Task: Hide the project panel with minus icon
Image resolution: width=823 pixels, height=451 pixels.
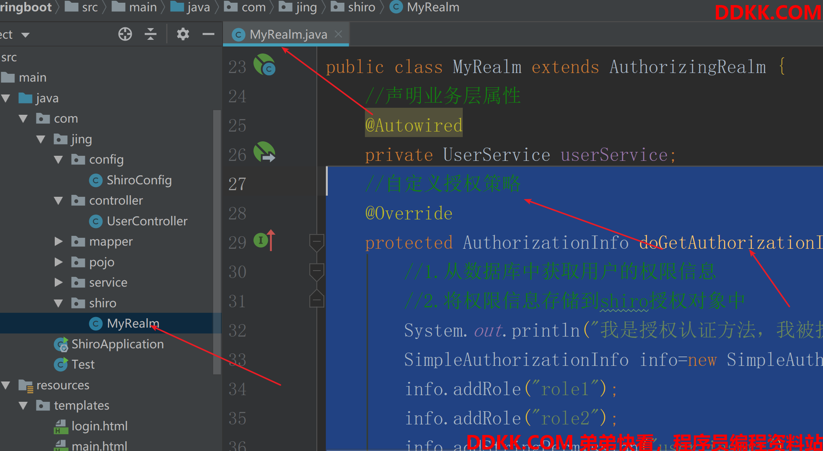Action: coord(208,34)
